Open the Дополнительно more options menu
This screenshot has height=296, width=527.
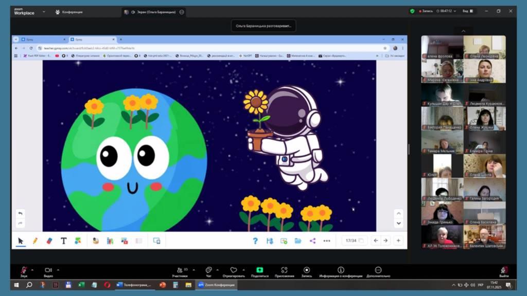coord(378,270)
